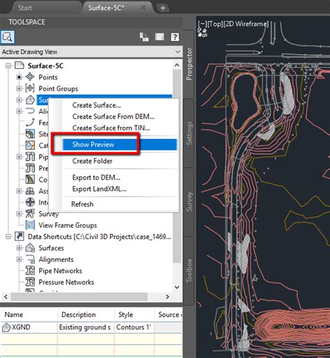Image resolution: width=330 pixels, height=358 pixels.
Task: Collapse the Surface-5C drawing node
Action: [x=8, y=65]
